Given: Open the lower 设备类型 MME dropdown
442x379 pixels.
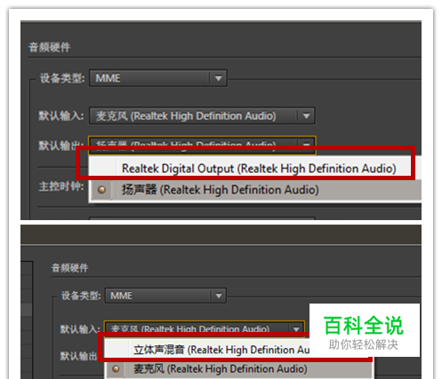Looking at the screenshot, I should pyautogui.click(x=165, y=296).
